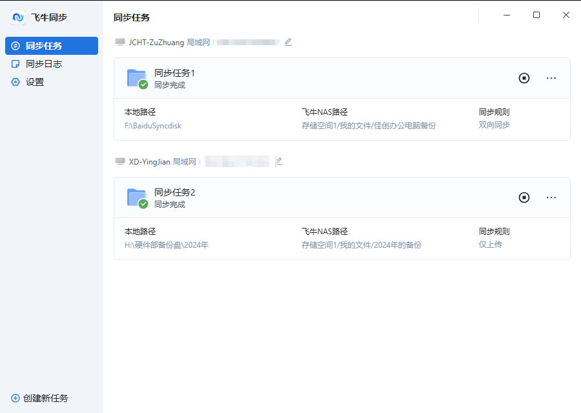Click the 仅上传 sync rule text
Viewport: 581px width, 413px height.
(x=491, y=245)
